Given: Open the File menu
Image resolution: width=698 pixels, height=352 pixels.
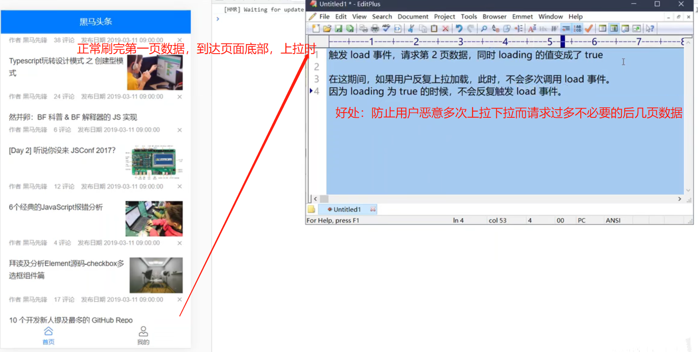Looking at the screenshot, I should coord(325,16).
